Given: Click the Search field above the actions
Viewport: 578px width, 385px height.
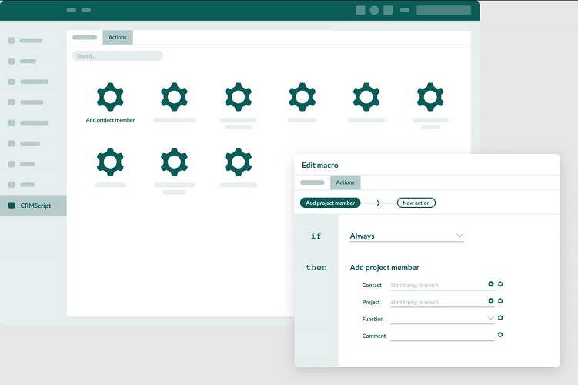Looking at the screenshot, I should (118, 56).
